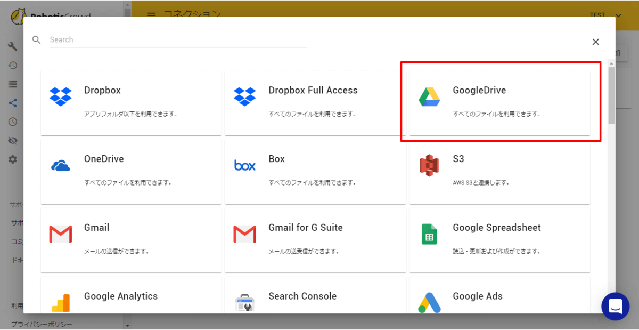Open the wrench icon in left sidebar
The width and height of the screenshot is (639, 330).
click(13, 46)
